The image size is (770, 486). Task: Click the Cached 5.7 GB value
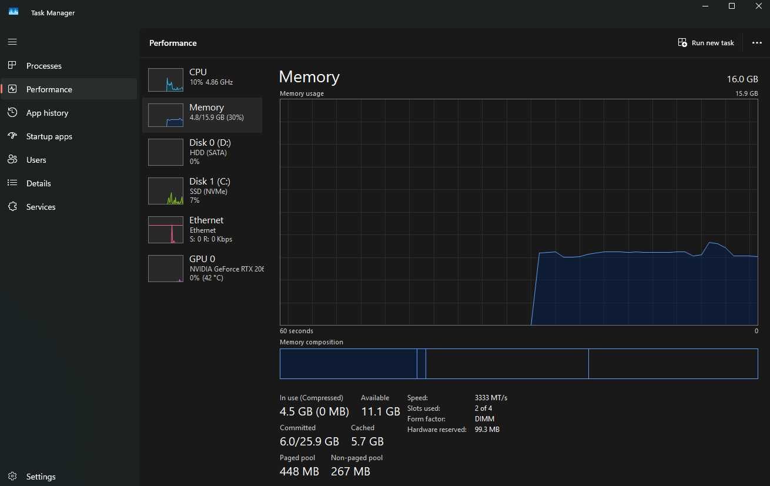pyautogui.click(x=367, y=441)
